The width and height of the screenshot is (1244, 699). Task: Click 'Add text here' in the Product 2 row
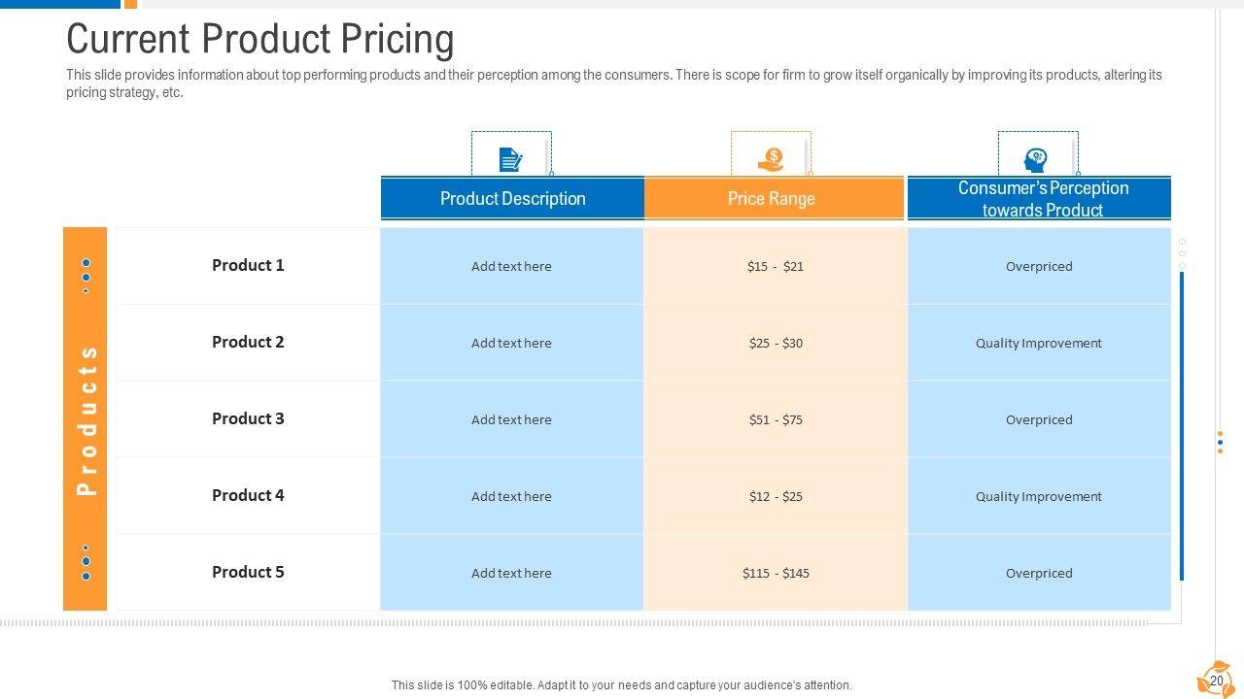click(511, 343)
